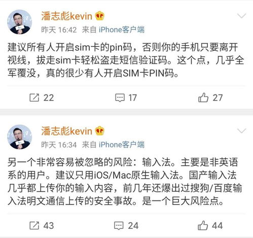Open 潘志彪kevin profile from first post name
This screenshot has height=238, width=253.
pyautogui.click(x=67, y=16)
